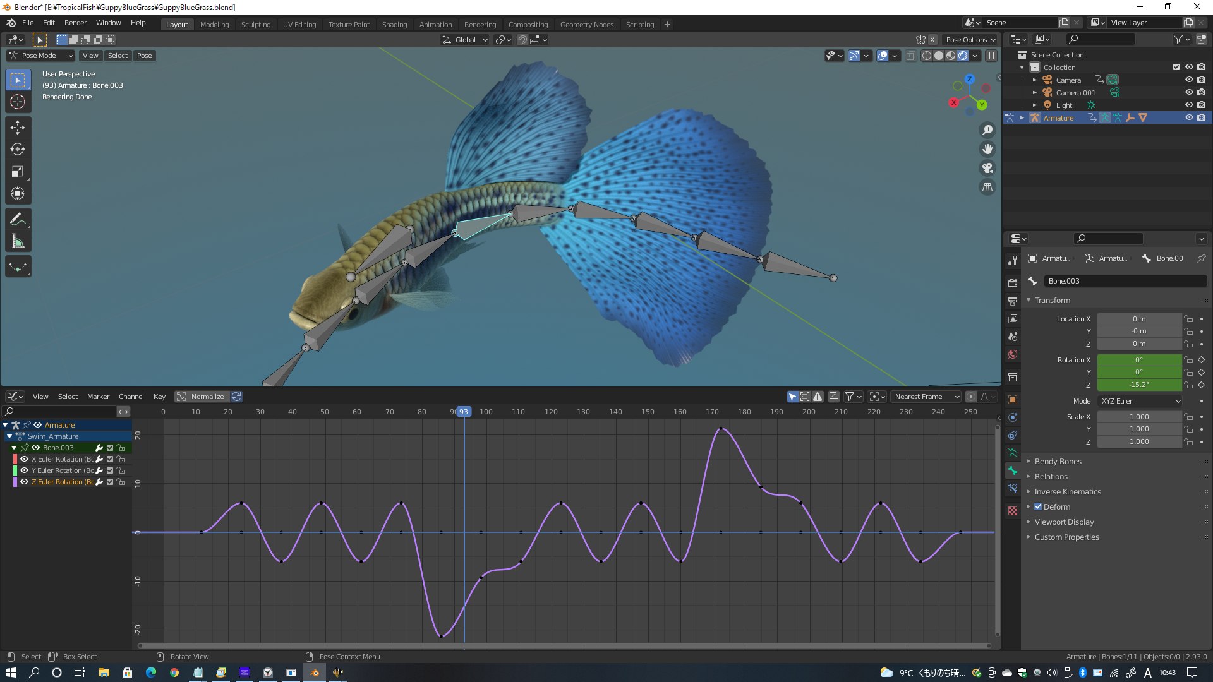Click Normalize refresh auto icon

(236, 397)
